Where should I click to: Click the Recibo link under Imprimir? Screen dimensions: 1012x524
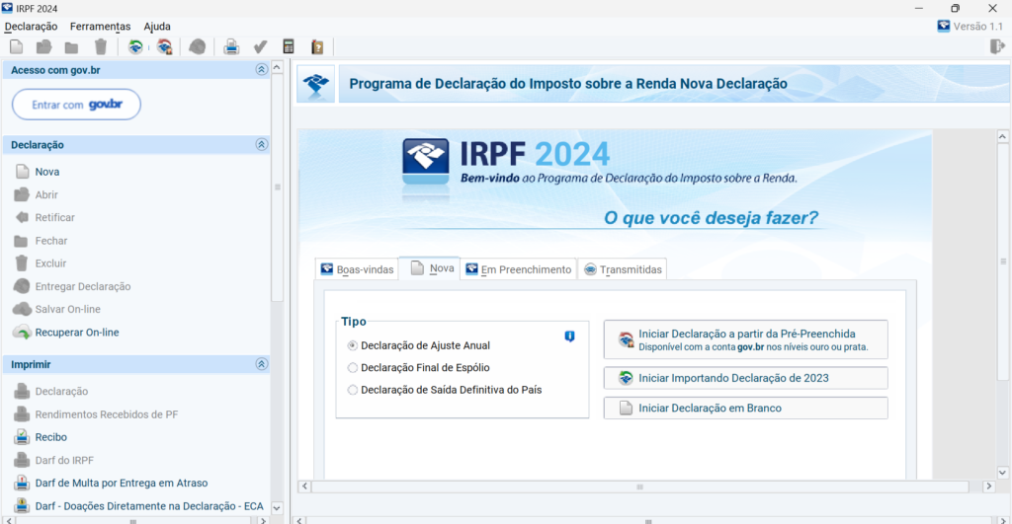51,437
